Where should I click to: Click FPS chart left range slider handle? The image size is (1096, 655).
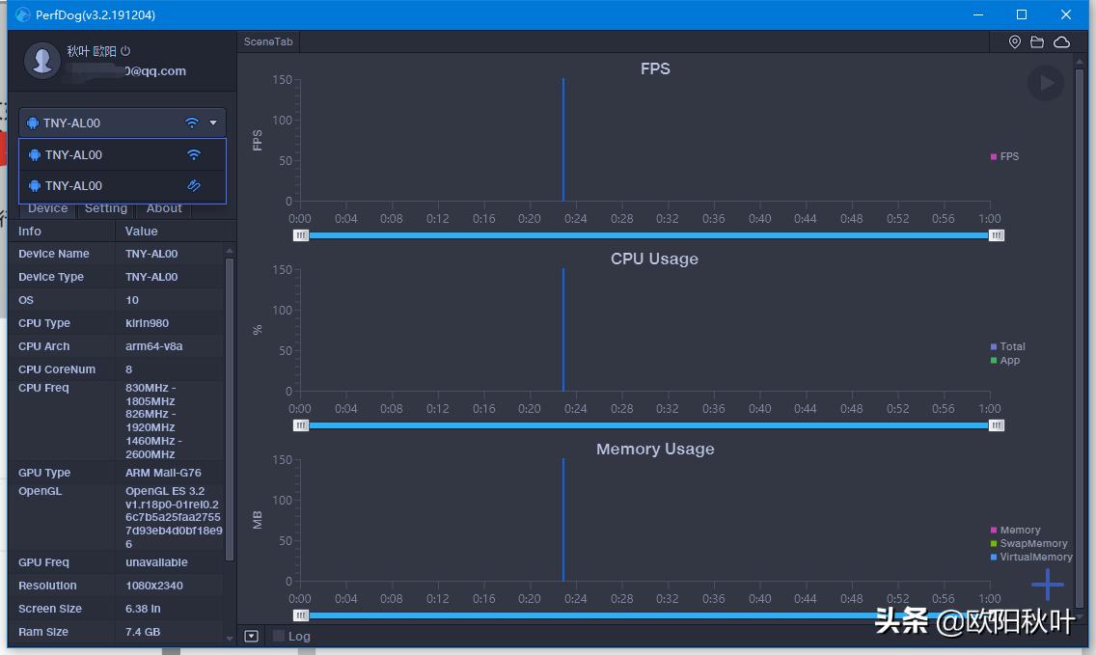tap(301, 235)
